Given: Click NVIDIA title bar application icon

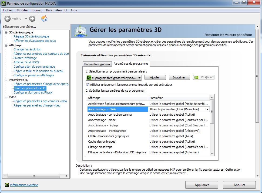Looking at the screenshot, I should [3, 3].
